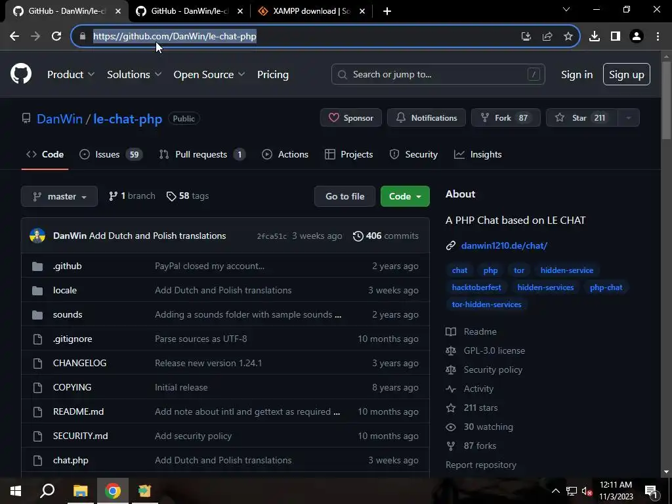The height and width of the screenshot is (504, 672).
Task: Click the Sponsor button
Action: 351,118
